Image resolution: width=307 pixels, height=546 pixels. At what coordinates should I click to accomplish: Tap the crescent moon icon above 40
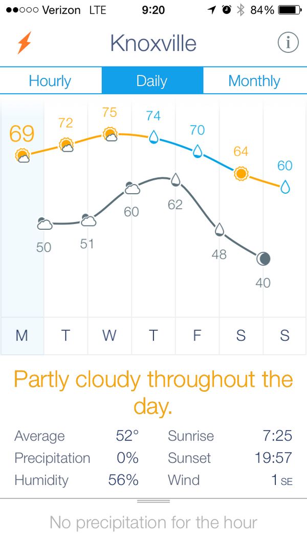click(263, 259)
